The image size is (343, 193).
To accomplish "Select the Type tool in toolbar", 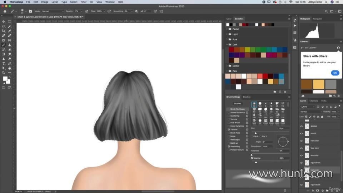I will tap(4, 64).
